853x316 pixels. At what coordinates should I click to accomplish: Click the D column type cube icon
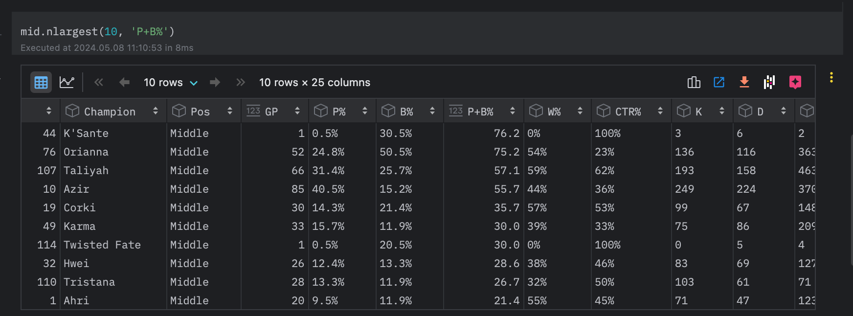745,111
